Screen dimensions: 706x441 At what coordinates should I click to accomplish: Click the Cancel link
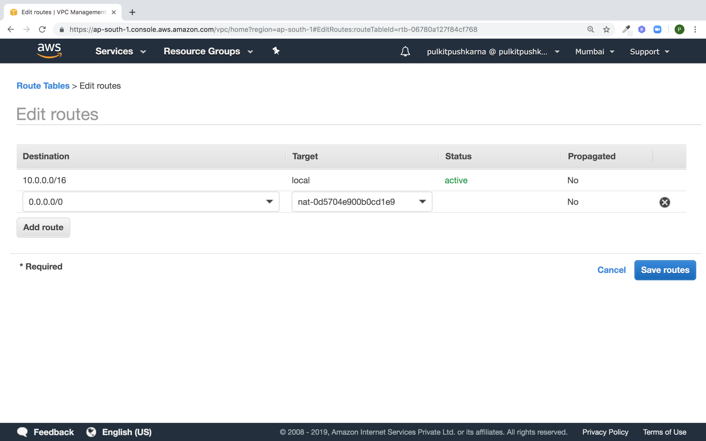tap(611, 270)
